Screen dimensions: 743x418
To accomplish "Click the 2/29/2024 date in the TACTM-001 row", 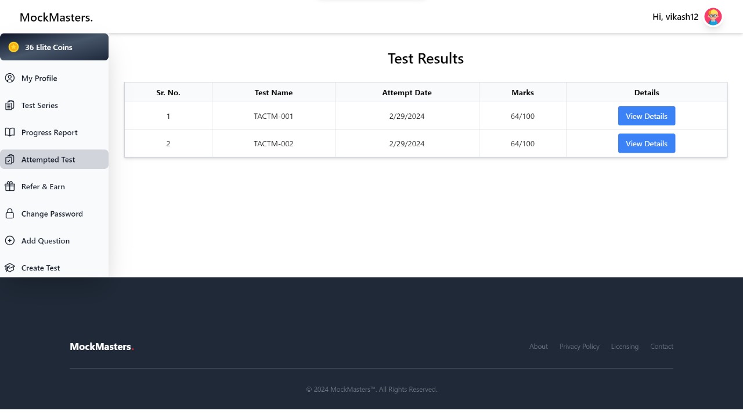I will click(x=407, y=116).
